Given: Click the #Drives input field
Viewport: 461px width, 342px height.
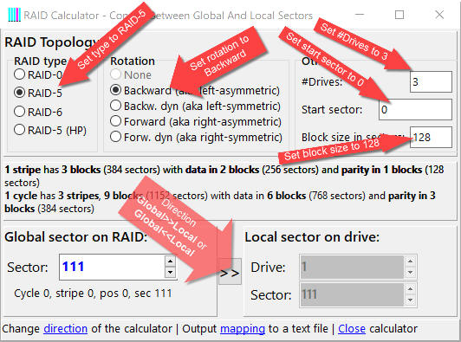Looking at the screenshot, I should [x=431, y=81].
